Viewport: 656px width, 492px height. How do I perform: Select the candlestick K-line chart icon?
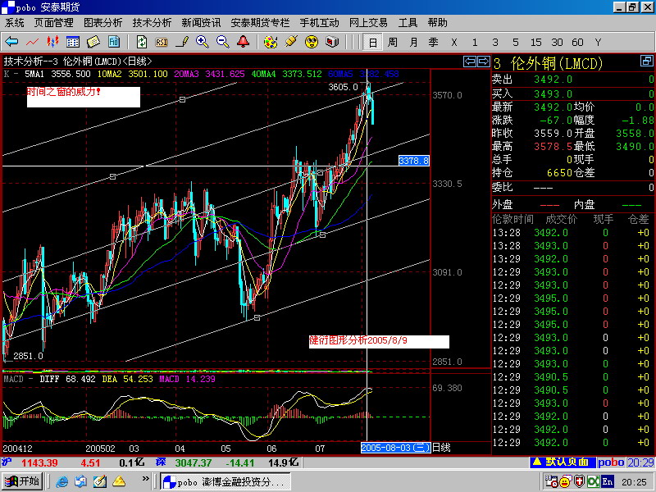[52, 42]
